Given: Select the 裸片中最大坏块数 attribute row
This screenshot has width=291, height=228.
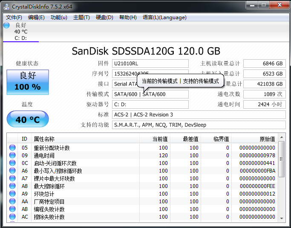Looking at the screenshot, I should coord(143,178).
